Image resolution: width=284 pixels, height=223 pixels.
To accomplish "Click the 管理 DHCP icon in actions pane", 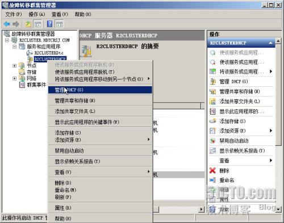I will 213,82.
